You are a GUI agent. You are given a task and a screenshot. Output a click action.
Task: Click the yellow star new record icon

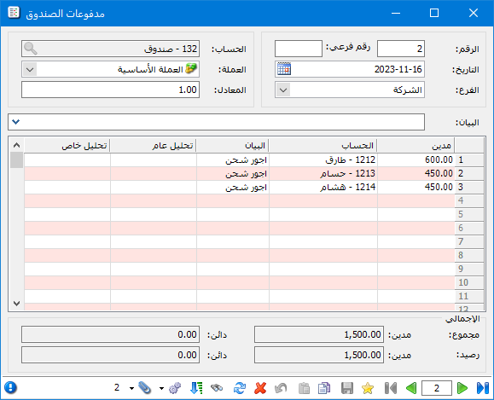368,388
